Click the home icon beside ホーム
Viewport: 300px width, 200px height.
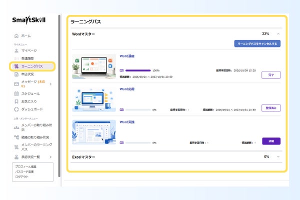(x=16, y=36)
